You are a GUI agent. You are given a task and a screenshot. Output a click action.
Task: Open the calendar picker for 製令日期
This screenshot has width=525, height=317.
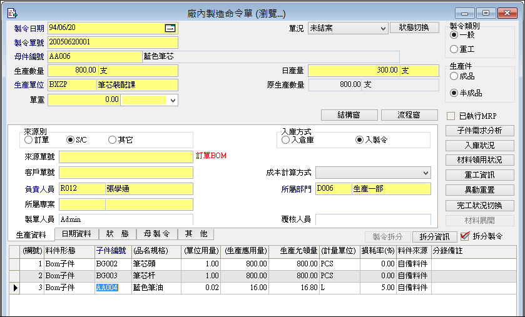point(170,28)
